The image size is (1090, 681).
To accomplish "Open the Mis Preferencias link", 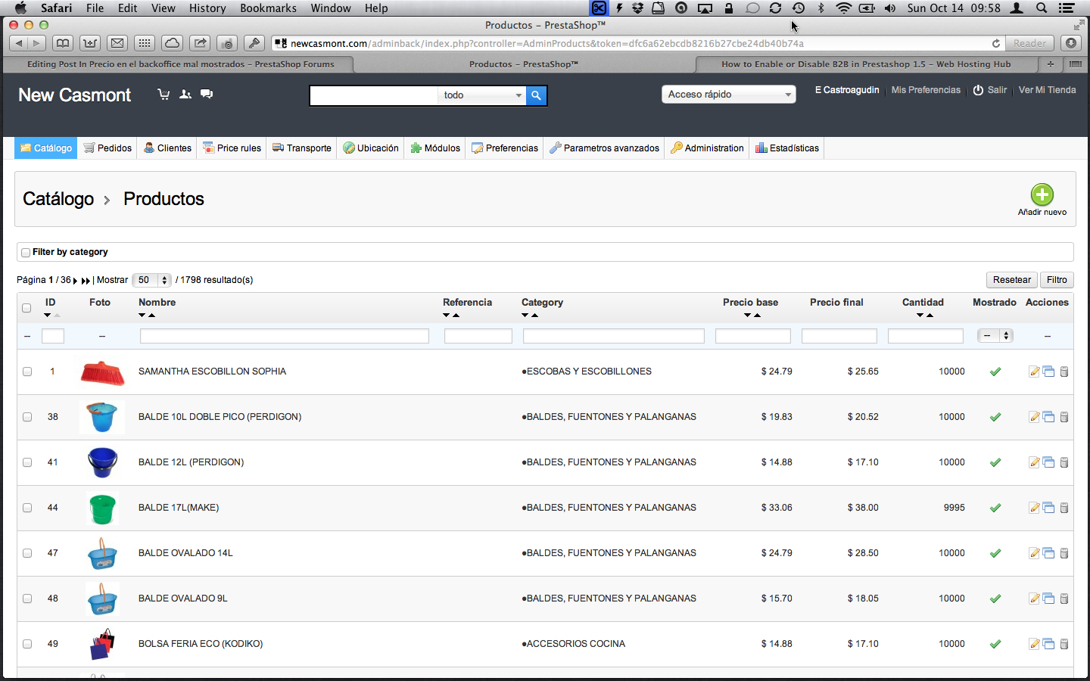I will 926,90.
